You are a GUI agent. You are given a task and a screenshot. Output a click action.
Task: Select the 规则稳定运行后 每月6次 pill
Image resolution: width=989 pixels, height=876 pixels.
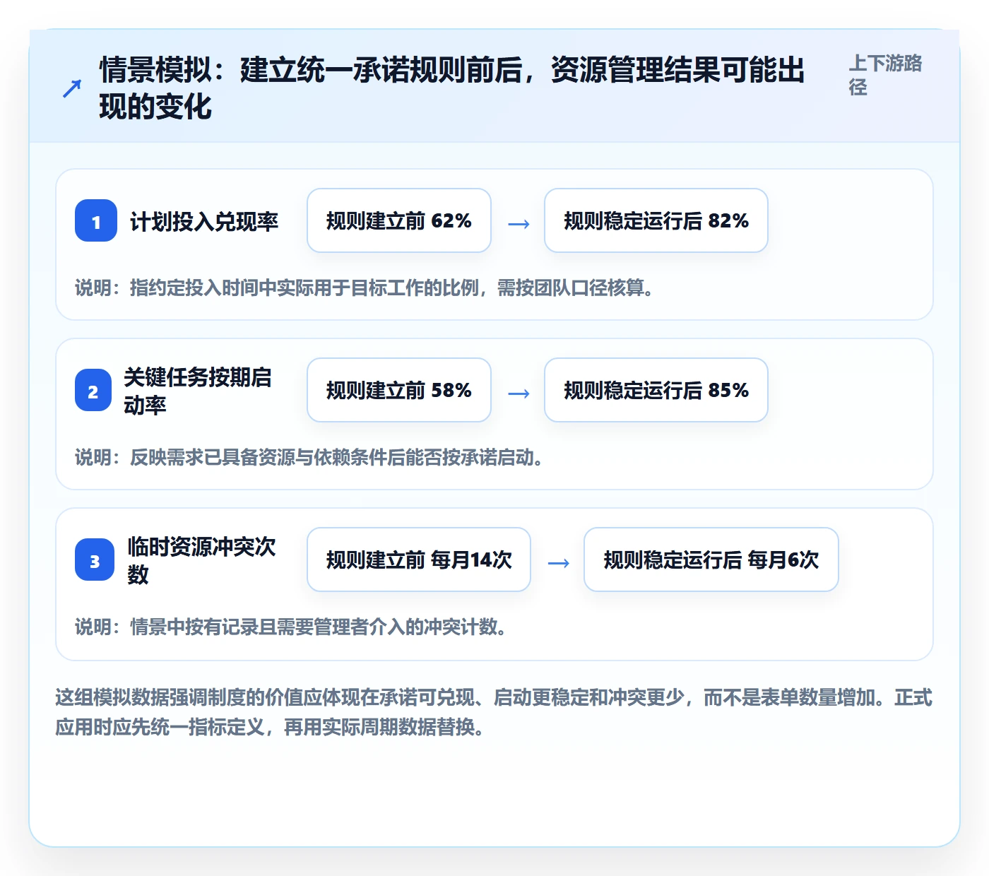tap(711, 560)
